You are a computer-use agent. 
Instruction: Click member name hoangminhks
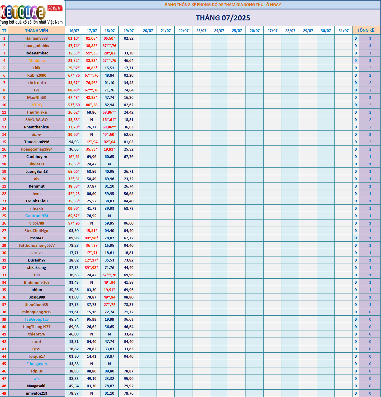pyautogui.click(x=36, y=46)
